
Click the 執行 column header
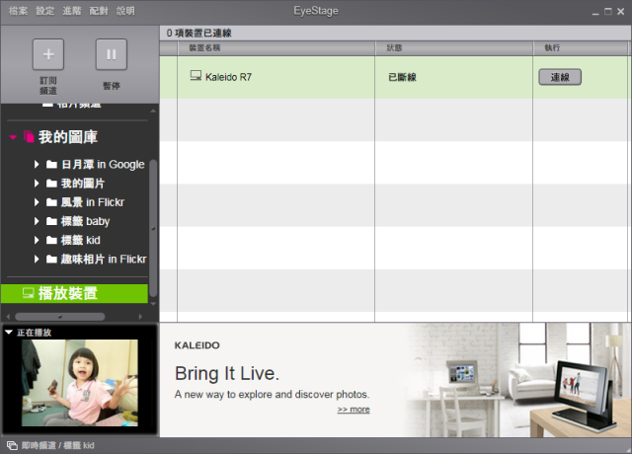580,48
